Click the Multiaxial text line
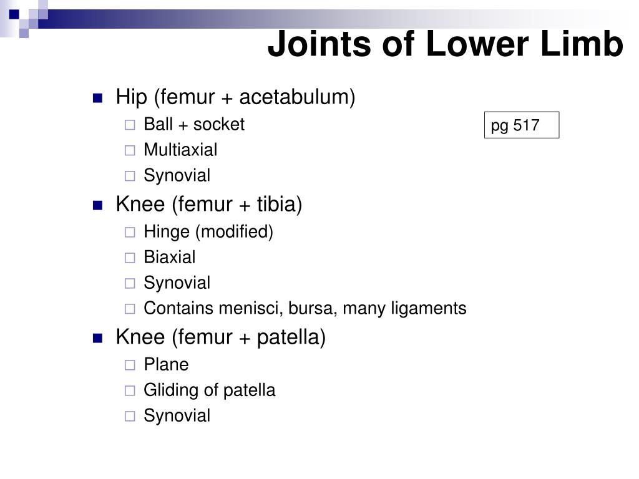Viewport: 639px width, 479px height. pyautogui.click(x=180, y=150)
